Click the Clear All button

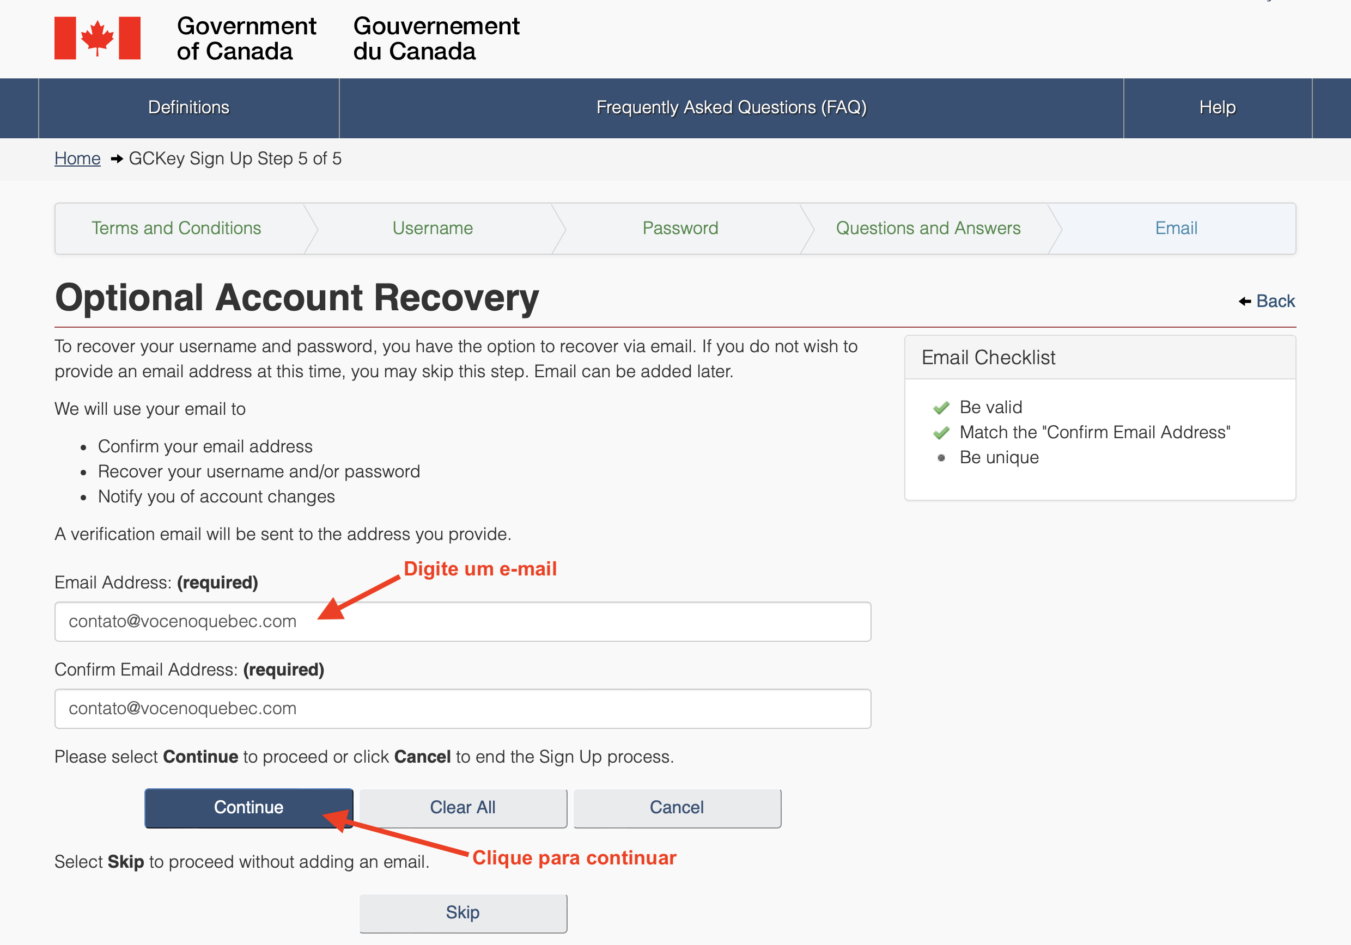[x=462, y=807]
